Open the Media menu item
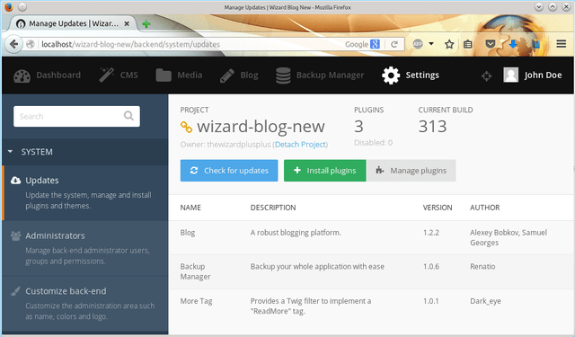 click(x=179, y=75)
